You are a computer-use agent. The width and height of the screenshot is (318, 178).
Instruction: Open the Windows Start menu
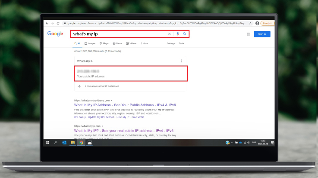tap(47, 142)
